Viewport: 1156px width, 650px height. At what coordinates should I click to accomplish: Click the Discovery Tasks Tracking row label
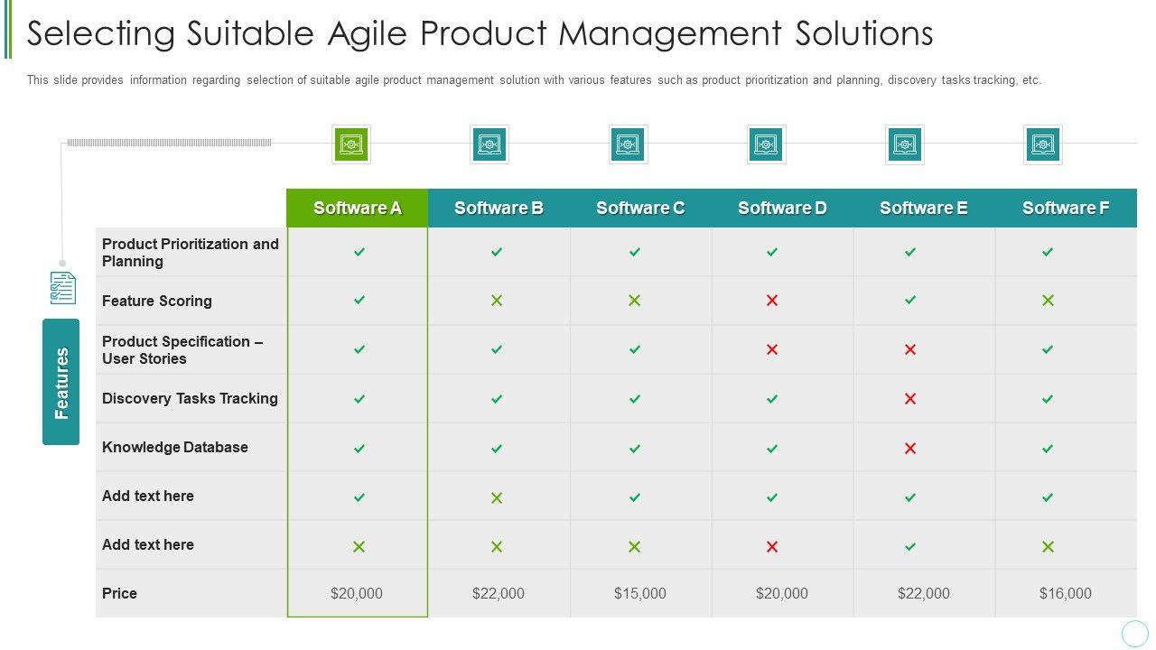[190, 398]
